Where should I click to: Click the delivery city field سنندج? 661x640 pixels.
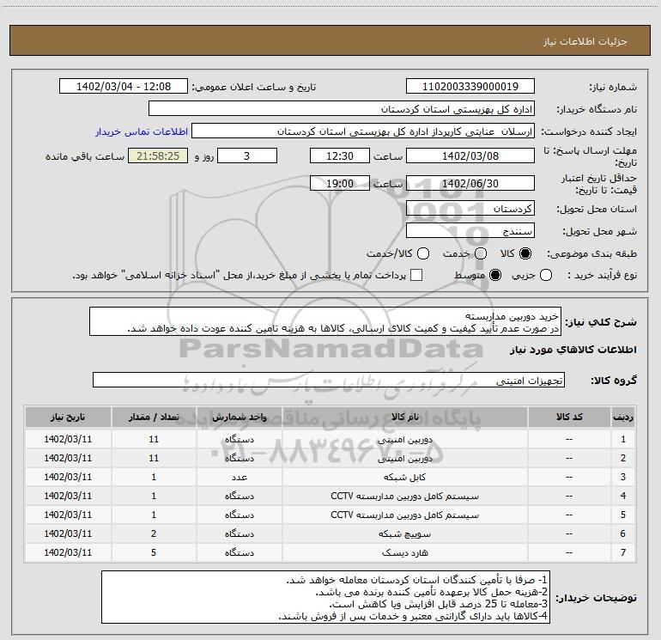[470, 231]
